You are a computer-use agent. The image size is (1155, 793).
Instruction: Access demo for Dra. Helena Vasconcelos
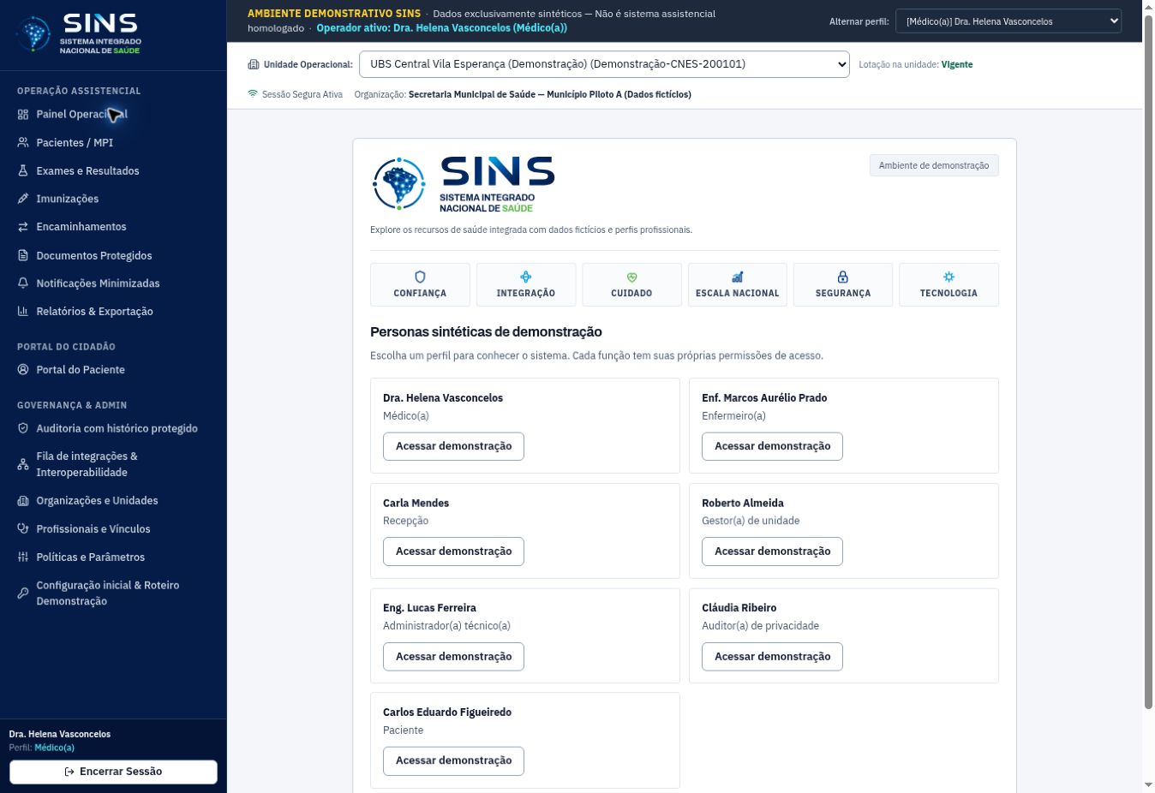(x=453, y=446)
